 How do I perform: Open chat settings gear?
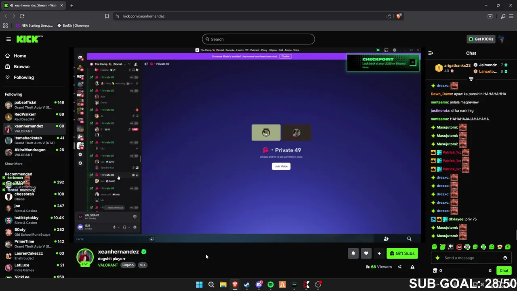pos(490,271)
